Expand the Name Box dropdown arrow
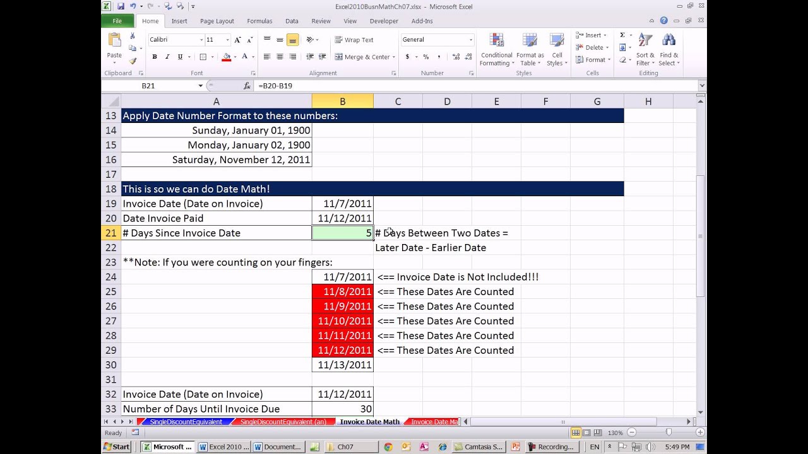The width and height of the screenshot is (808, 454). [201, 86]
